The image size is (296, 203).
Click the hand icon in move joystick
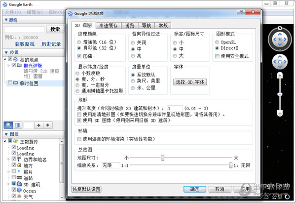280,62
